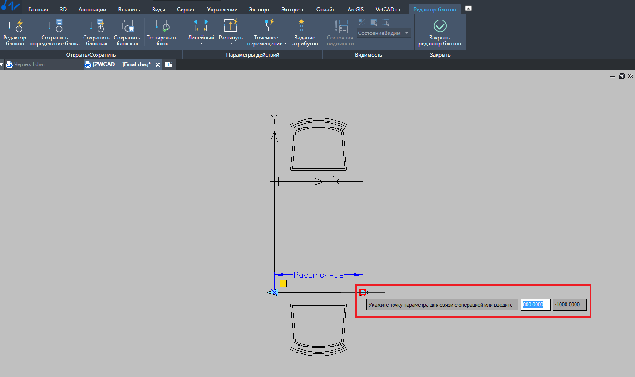Click the Закрыть panel title
Screen dimensions: 635x377
(x=440, y=55)
